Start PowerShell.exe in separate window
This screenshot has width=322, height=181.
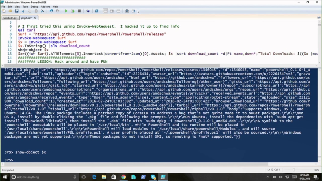[x=97, y=11]
